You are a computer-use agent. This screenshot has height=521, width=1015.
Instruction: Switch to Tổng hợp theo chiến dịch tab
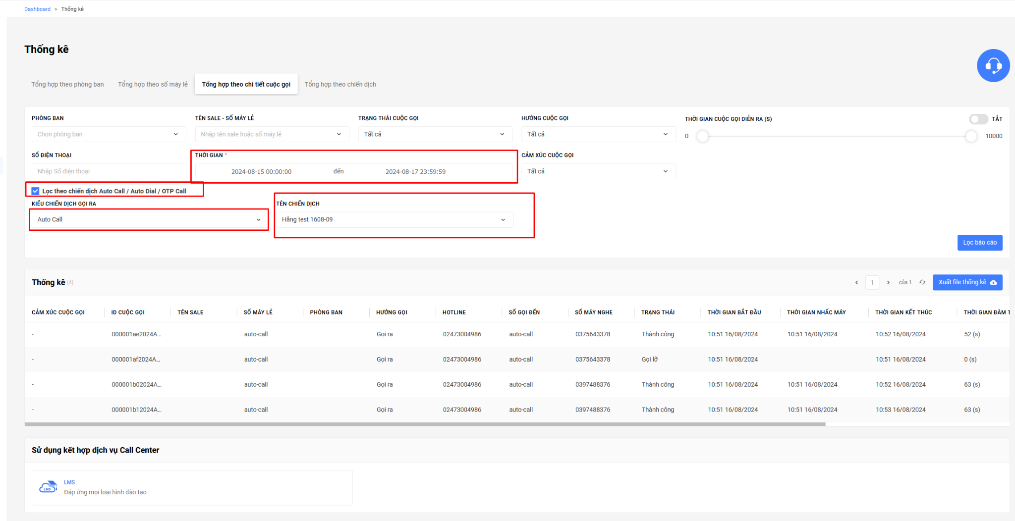point(340,84)
